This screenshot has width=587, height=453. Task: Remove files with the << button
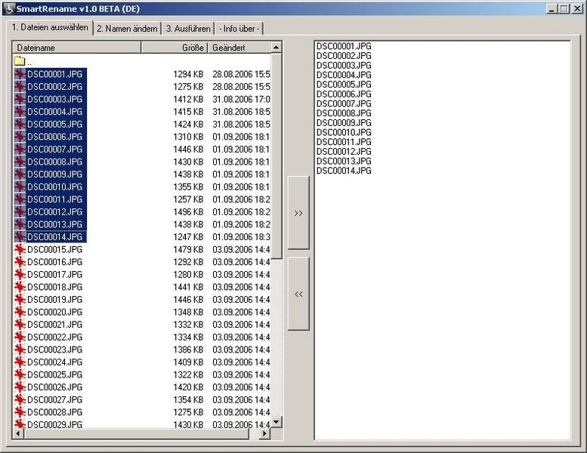pyautogui.click(x=298, y=294)
